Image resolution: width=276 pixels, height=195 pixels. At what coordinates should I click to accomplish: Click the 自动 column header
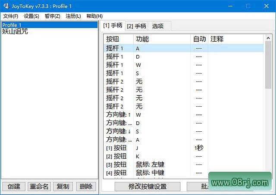[199, 39]
